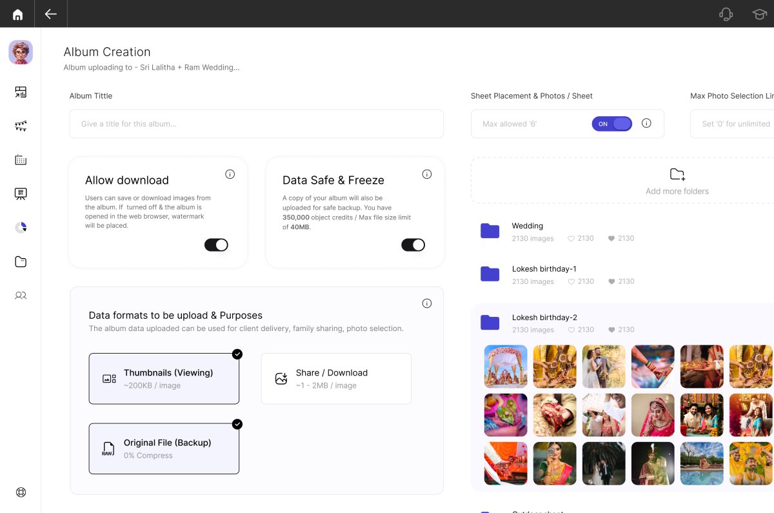Go back using the arrow icon
774x513 pixels.
point(51,14)
